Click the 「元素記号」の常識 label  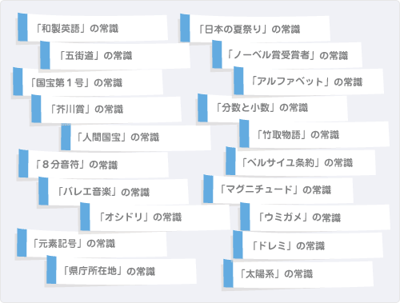point(92,243)
